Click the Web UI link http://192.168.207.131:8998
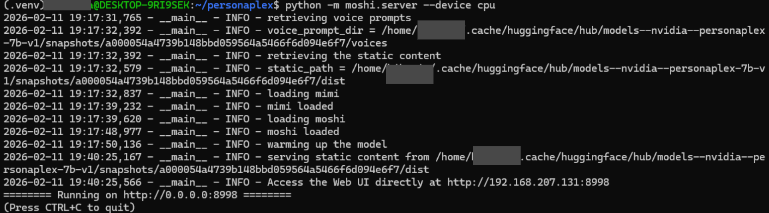The height and width of the screenshot is (213, 769). pyautogui.click(x=528, y=183)
